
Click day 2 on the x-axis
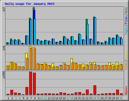click(x=12, y=98)
